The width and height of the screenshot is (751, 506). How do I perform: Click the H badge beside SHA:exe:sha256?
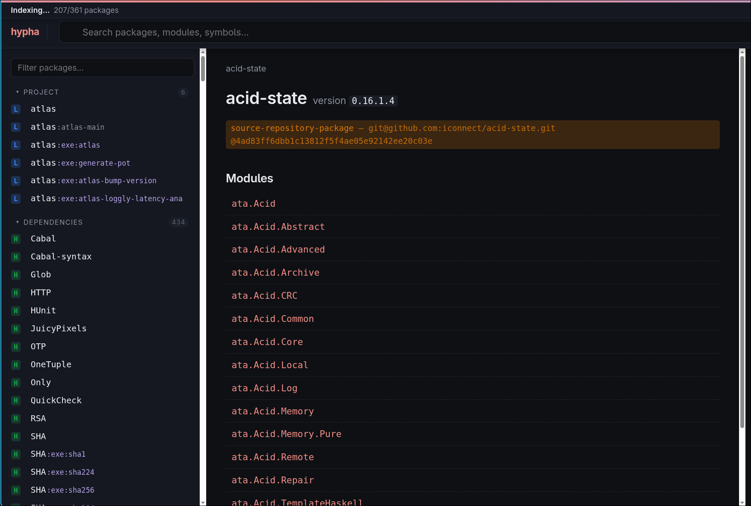tap(16, 490)
